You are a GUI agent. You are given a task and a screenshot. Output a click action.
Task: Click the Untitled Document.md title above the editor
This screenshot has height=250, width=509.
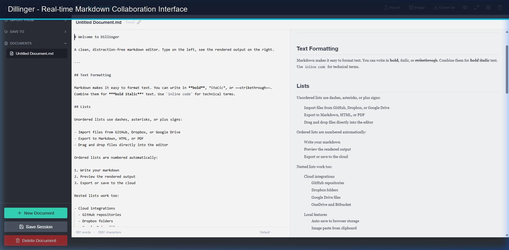pos(99,22)
